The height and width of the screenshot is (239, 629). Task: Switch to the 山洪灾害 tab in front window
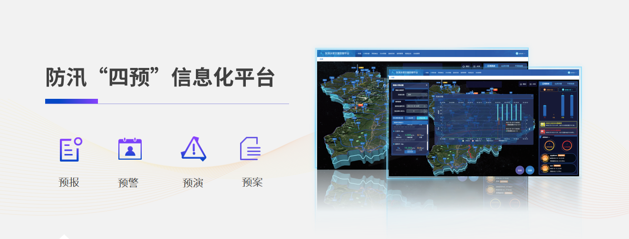tap(558, 83)
